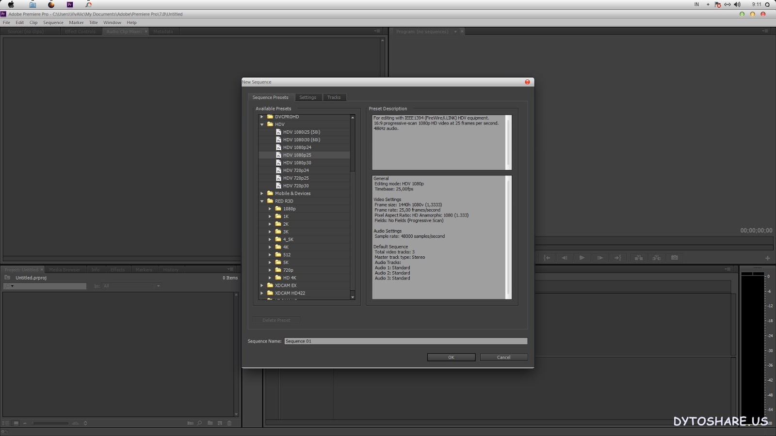The image size is (776, 436).
Task: Expand the XDCAM EX preset folder
Action: [x=262, y=285]
